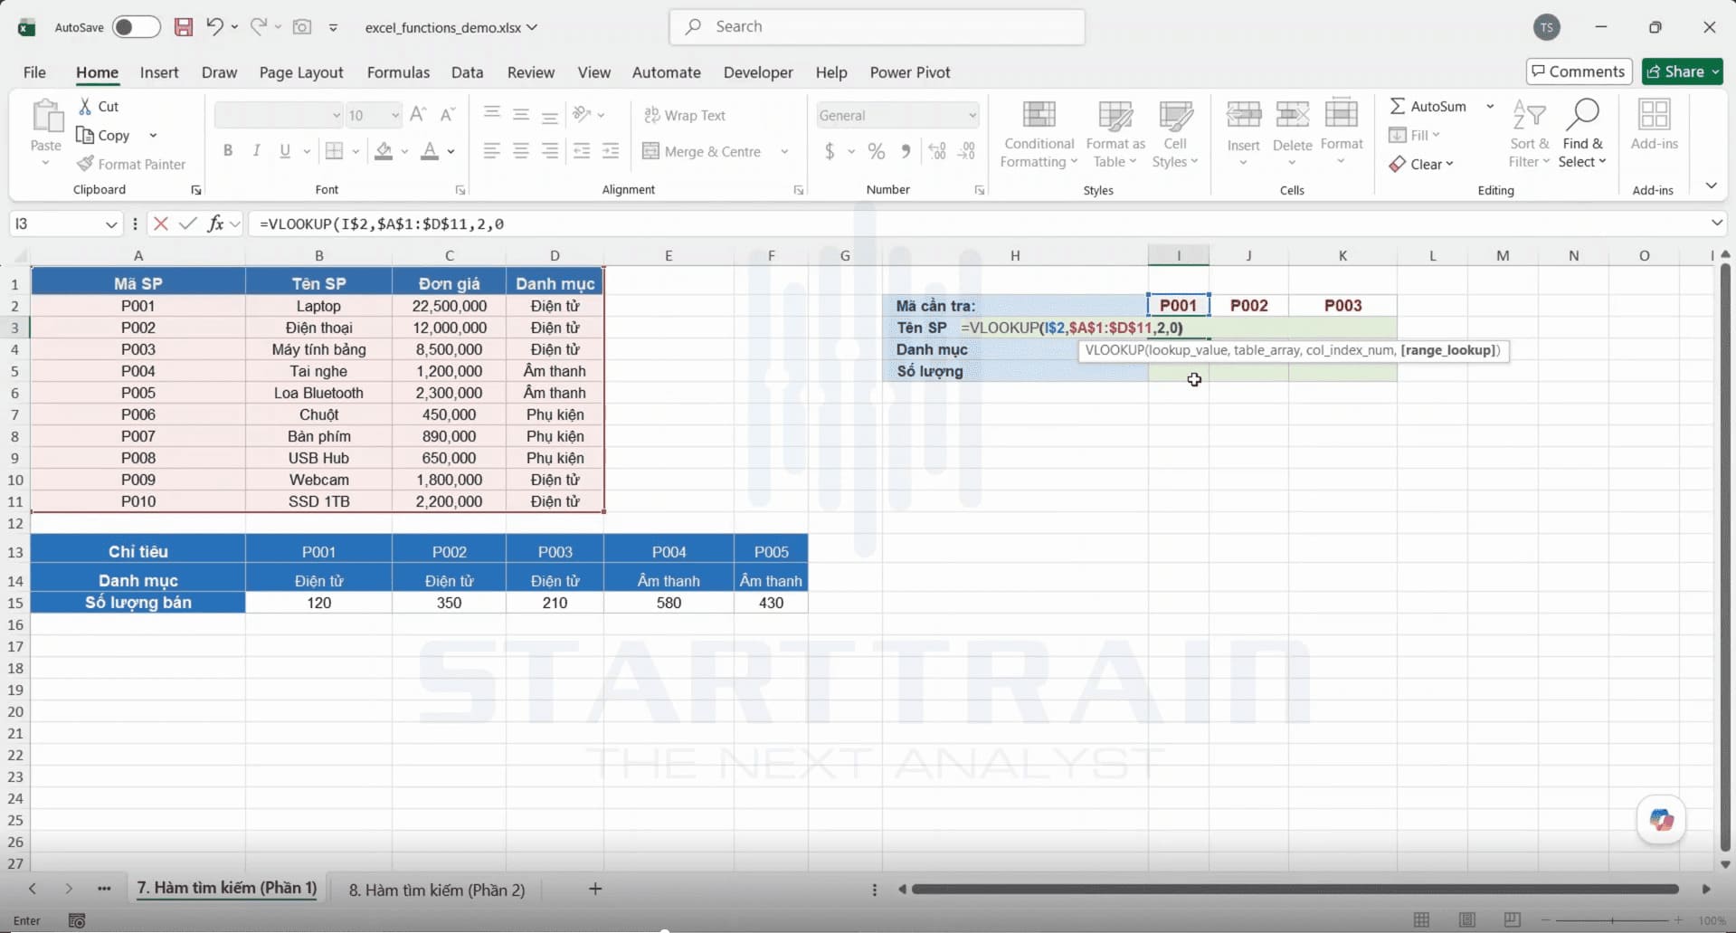1736x933 pixels.
Task: Toggle Underline formatting
Action: point(285,151)
